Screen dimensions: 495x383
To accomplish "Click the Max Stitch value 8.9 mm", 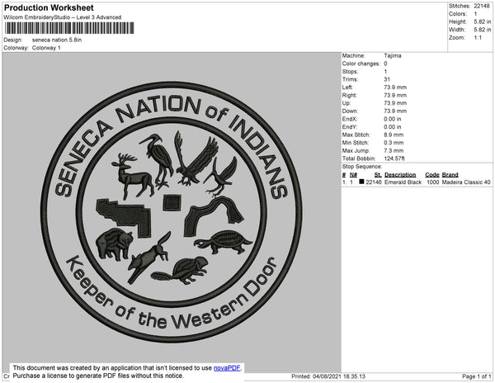I will point(394,135).
